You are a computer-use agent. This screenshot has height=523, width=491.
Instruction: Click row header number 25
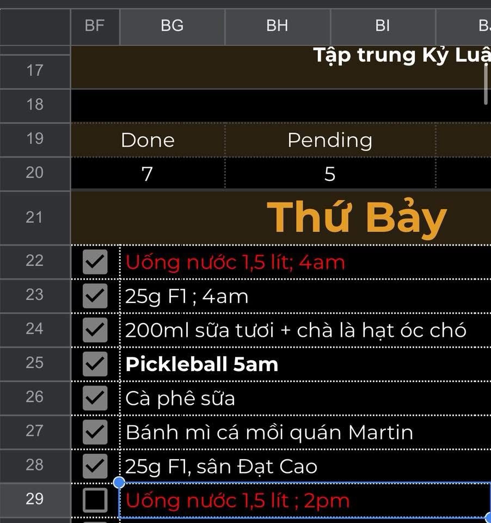click(x=34, y=363)
